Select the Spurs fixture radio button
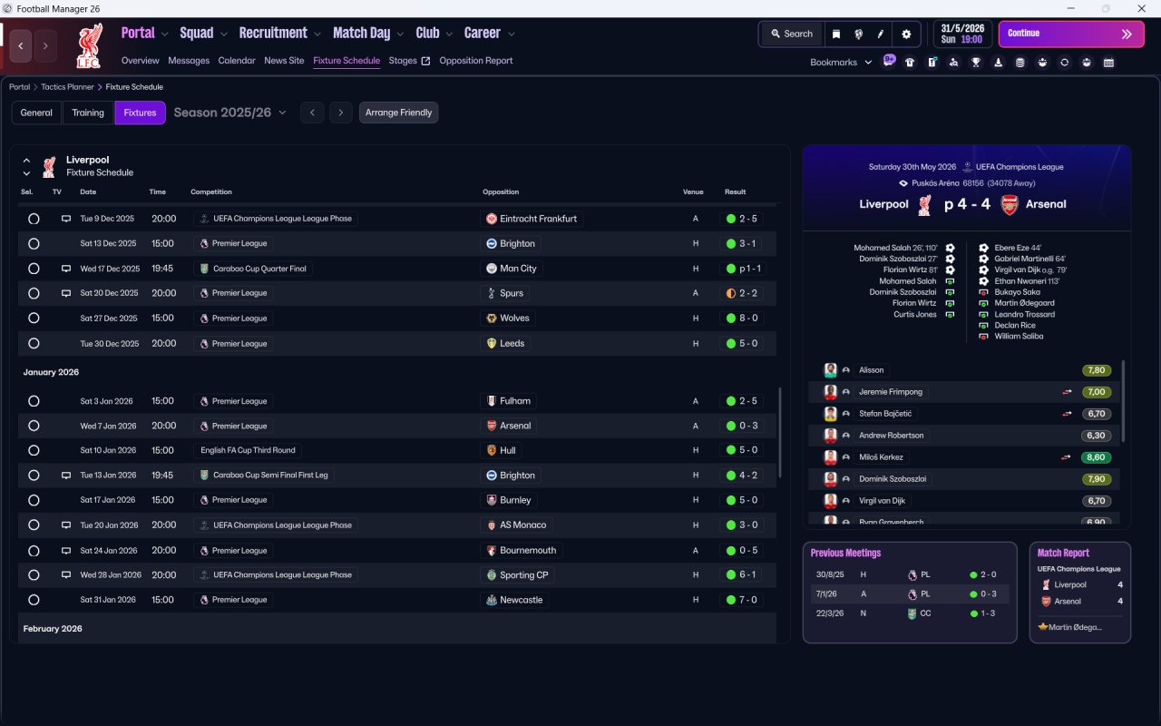This screenshot has width=1161, height=726. 34,293
